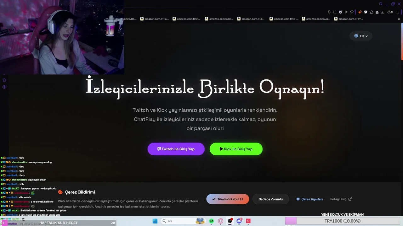403x226 pixels.
Task: Open the amazon.com.tr/J... bookmark
Action: pos(251,19)
